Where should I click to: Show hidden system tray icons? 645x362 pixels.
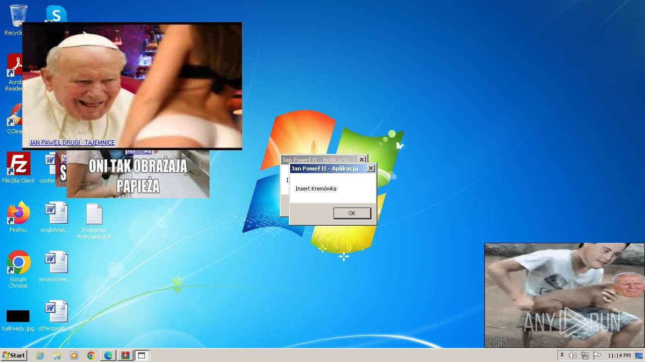562,355
